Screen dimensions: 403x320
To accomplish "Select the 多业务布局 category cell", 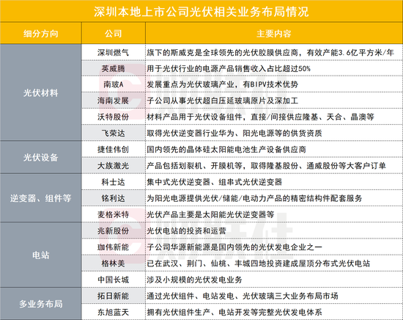I will click(41, 304).
